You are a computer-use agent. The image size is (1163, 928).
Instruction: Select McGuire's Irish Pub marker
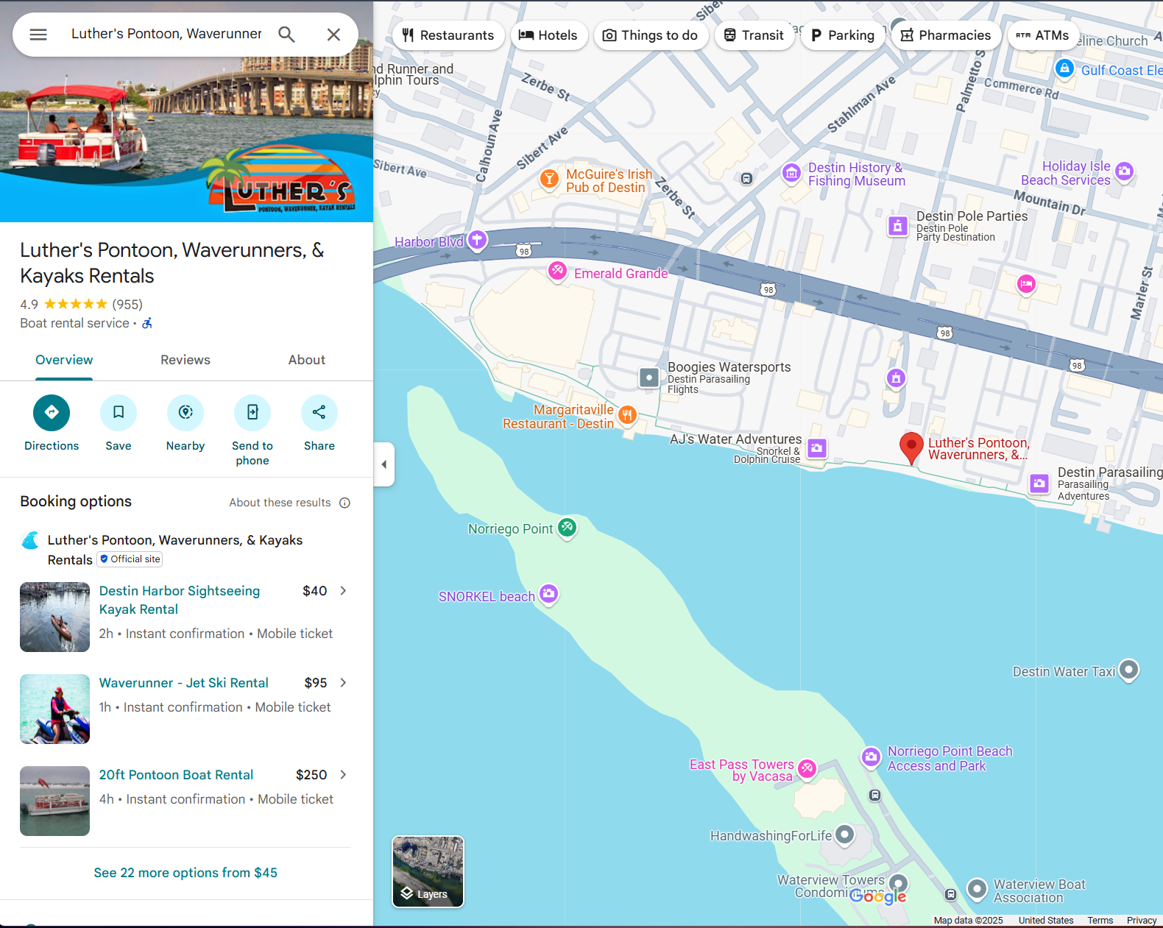549,179
